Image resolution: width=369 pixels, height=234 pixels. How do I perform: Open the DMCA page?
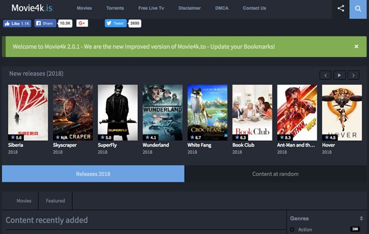[221, 8]
